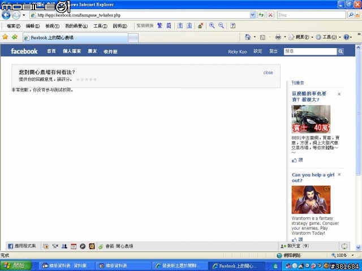Open the 工具(O) command bar menu
Viewport: 362px width, 271px height.
coord(328,37)
